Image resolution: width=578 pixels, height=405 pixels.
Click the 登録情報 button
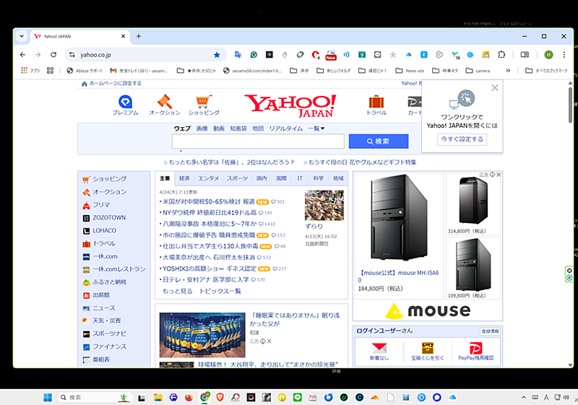click(x=491, y=331)
